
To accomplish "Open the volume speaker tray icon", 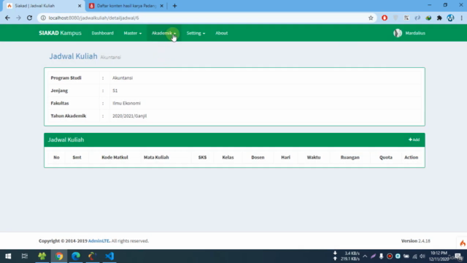I will tap(422, 256).
